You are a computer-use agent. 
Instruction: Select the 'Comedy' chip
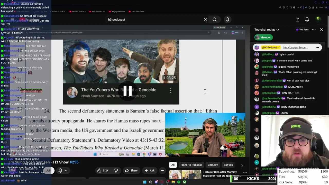[213, 165]
